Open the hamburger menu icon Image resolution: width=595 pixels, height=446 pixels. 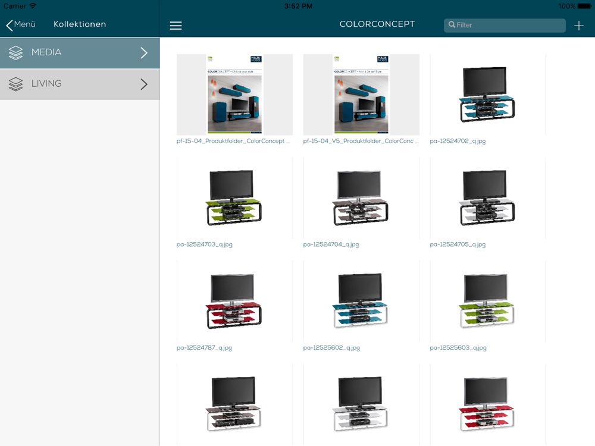(x=176, y=26)
